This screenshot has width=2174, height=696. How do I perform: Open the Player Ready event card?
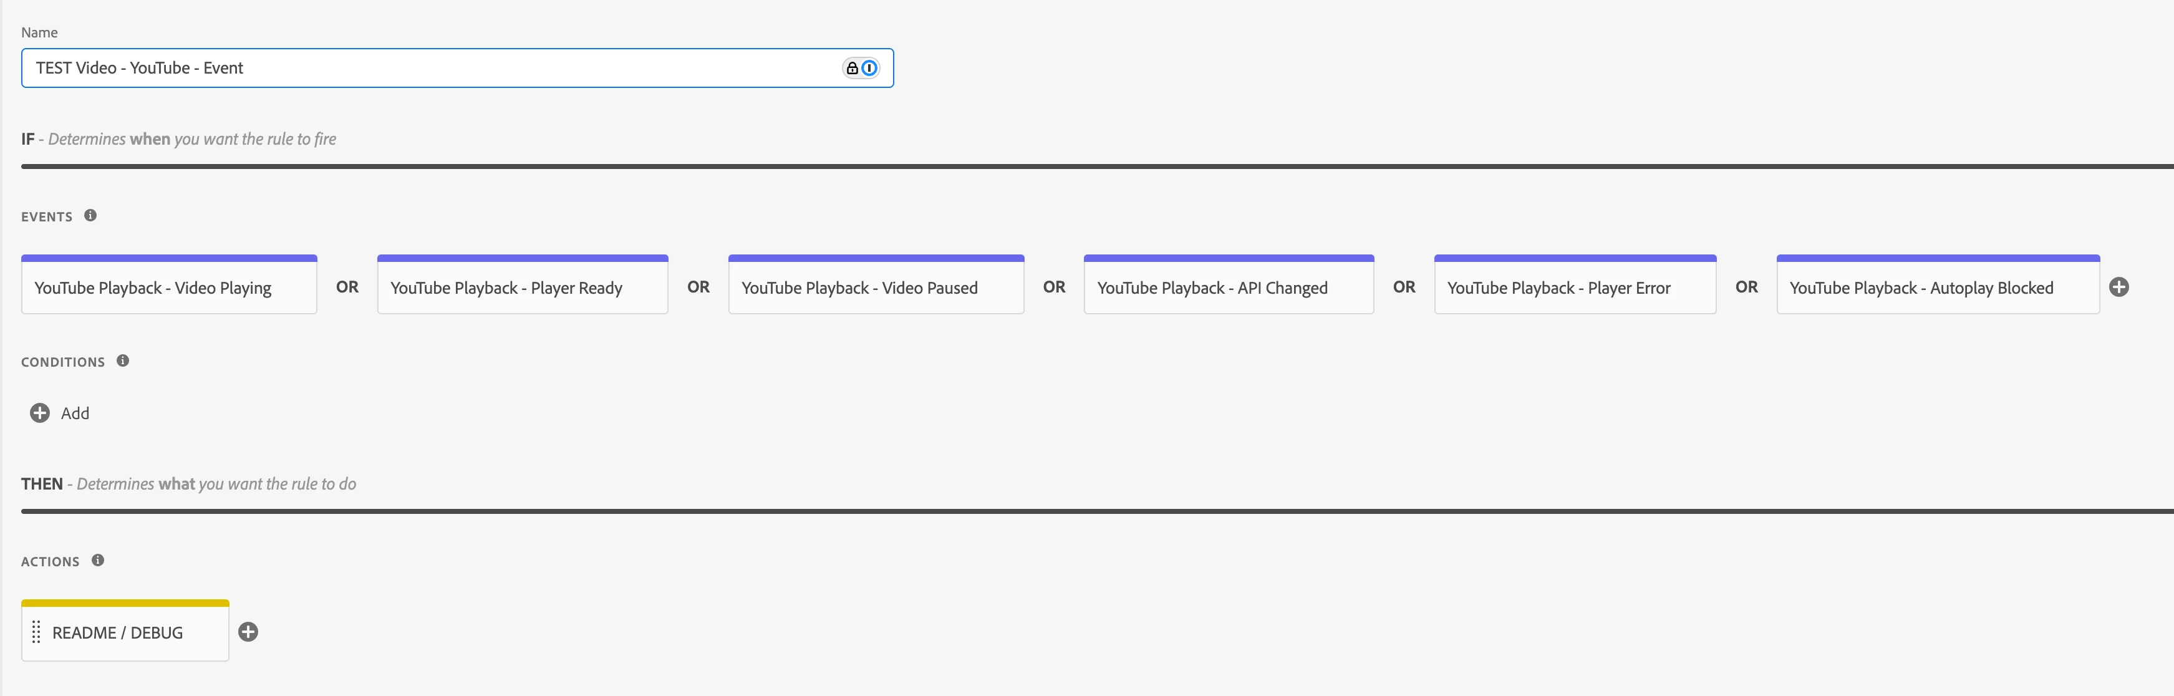point(523,288)
